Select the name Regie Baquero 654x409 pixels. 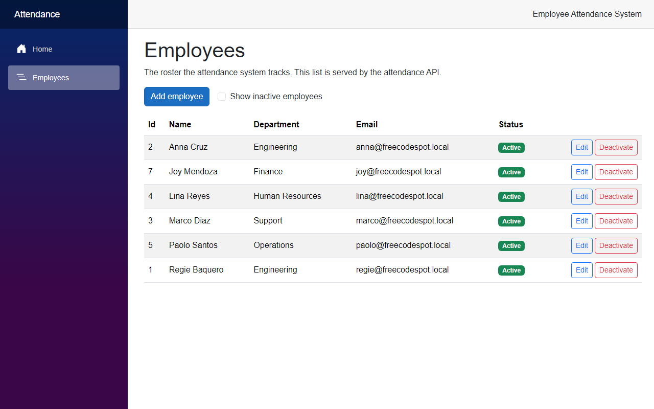click(196, 269)
